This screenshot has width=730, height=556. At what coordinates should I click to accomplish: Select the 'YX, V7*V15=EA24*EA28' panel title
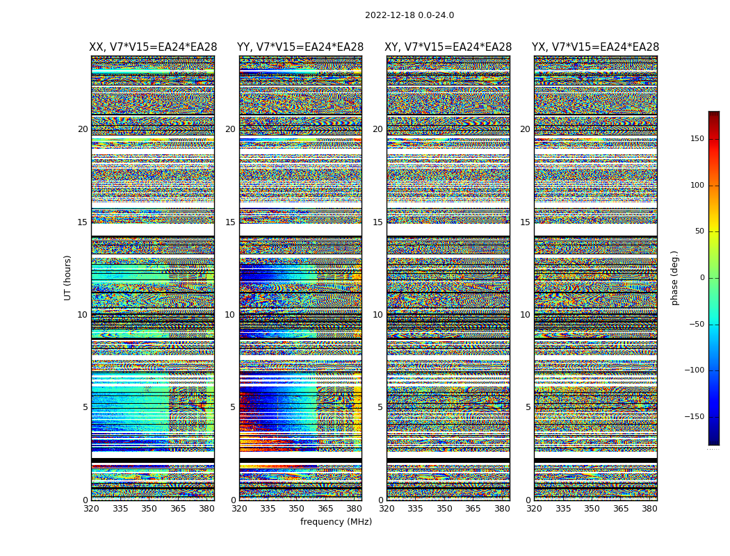click(595, 47)
